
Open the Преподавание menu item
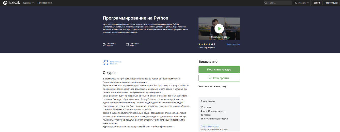pyautogui.click(x=45, y=3)
